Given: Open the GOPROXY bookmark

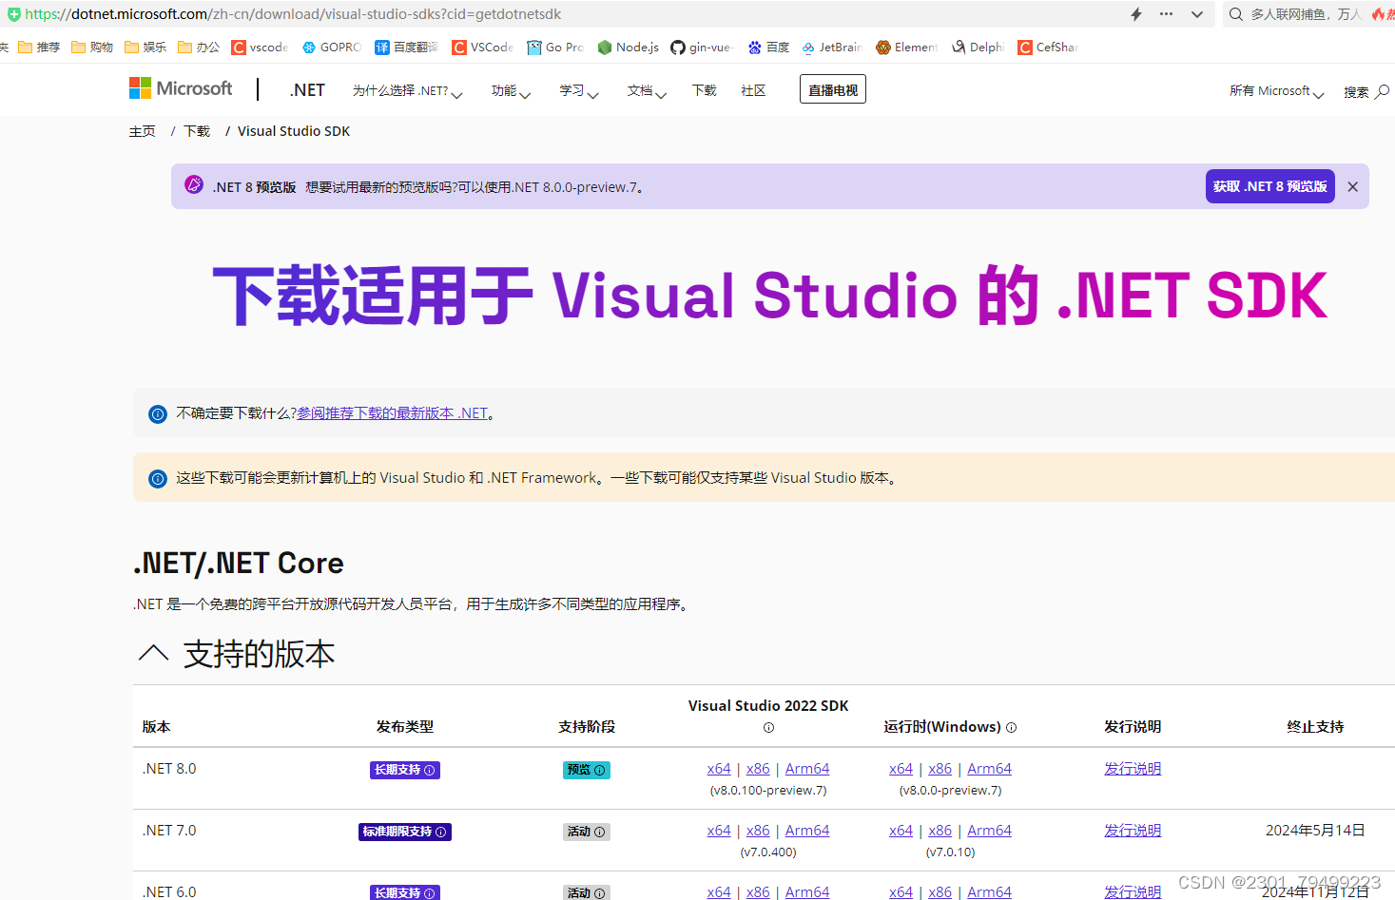Looking at the screenshot, I should click(x=332, y=48).
